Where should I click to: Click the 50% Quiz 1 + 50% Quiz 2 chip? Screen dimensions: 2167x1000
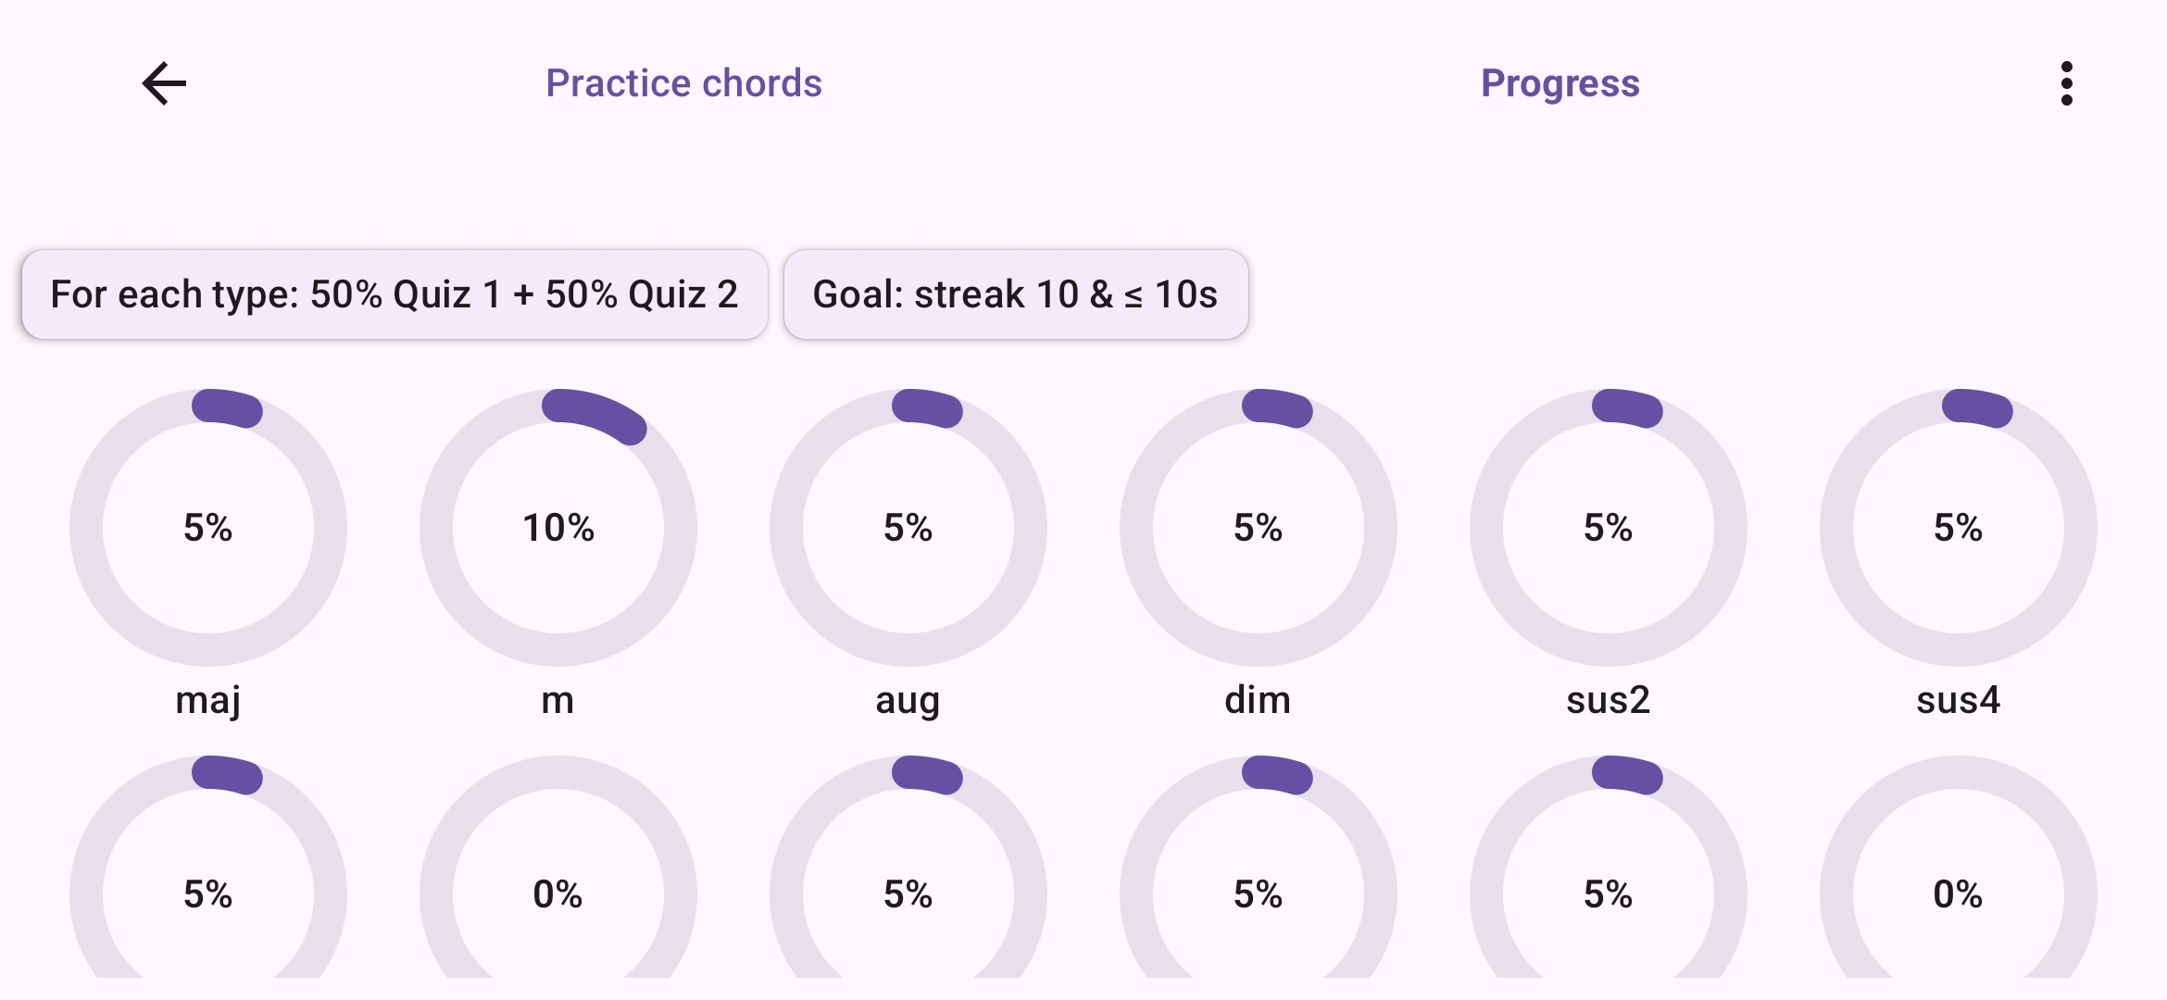tap(393, 294)
